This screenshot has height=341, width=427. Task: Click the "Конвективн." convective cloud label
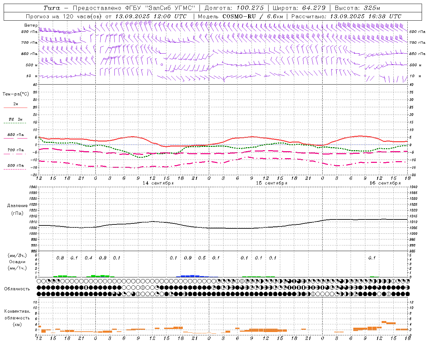tap(17, 311)
